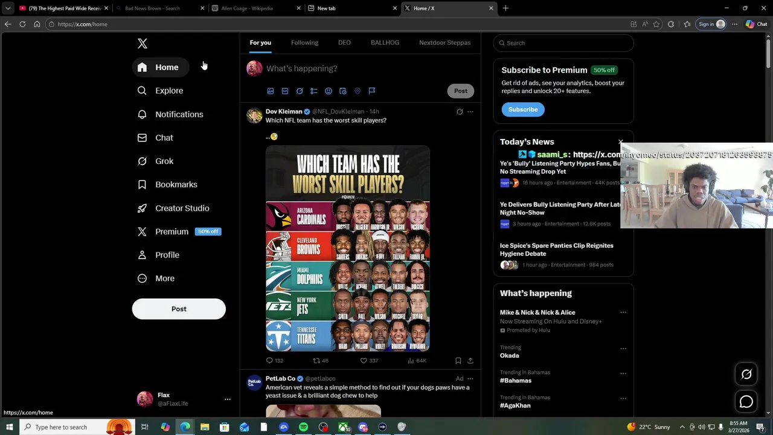Open the browser tab list dropdown

pos(8,8)
